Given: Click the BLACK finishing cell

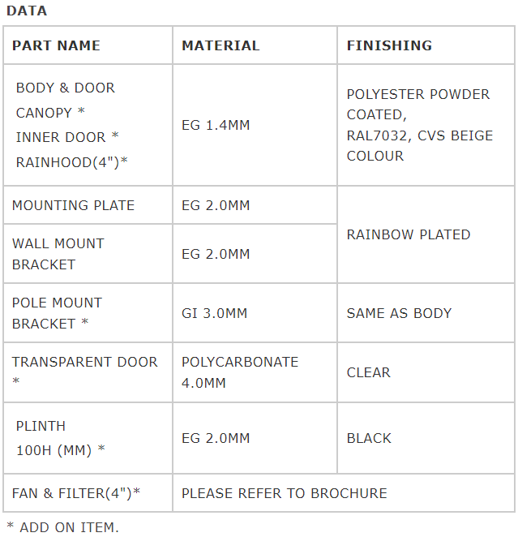Looking at the screenshot, I should click(x=369, y=438).
